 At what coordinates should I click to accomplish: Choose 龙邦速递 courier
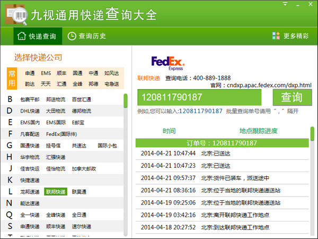(30, 192)
